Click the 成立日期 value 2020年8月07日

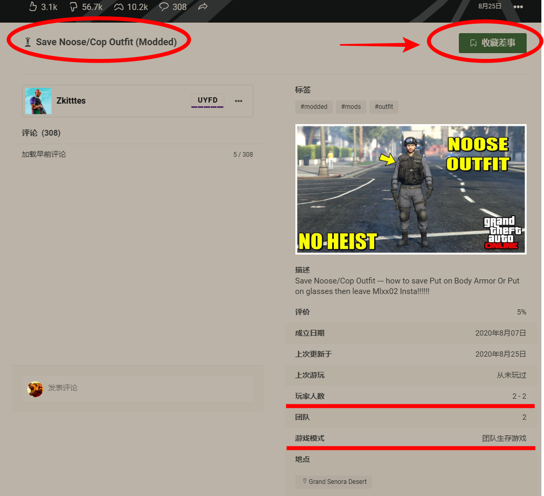[500, 333]
